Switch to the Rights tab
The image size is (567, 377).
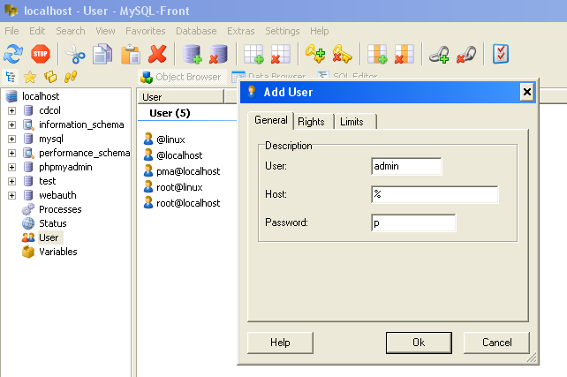pos(311,122)
